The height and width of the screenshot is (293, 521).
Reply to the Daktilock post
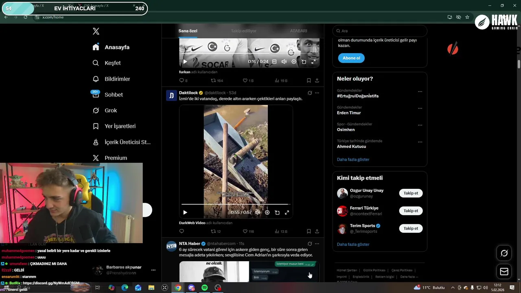[182, 231]
